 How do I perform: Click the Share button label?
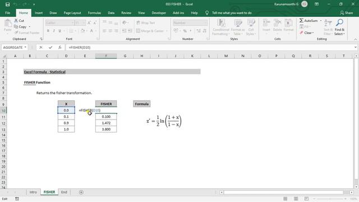click(x=349, y=13)
